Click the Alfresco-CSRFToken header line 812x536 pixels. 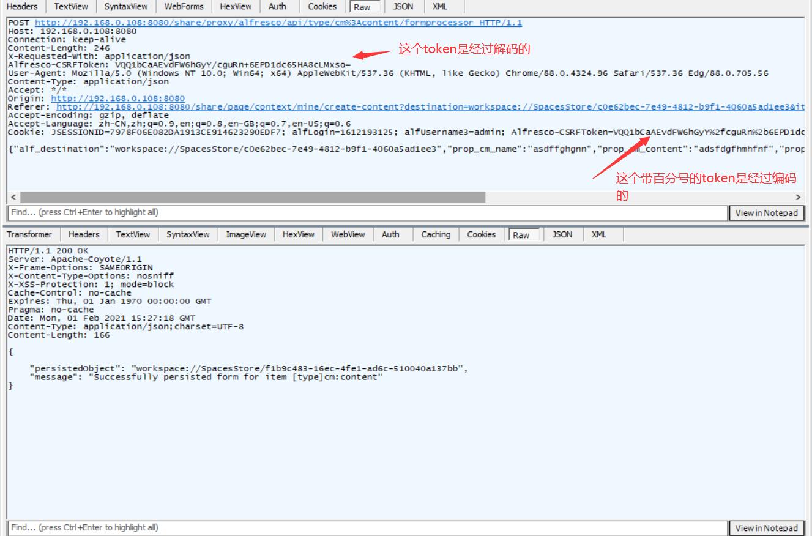click(179, 65)
